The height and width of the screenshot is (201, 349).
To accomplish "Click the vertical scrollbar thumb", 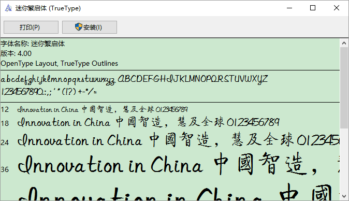I will (x=344, y=88).
